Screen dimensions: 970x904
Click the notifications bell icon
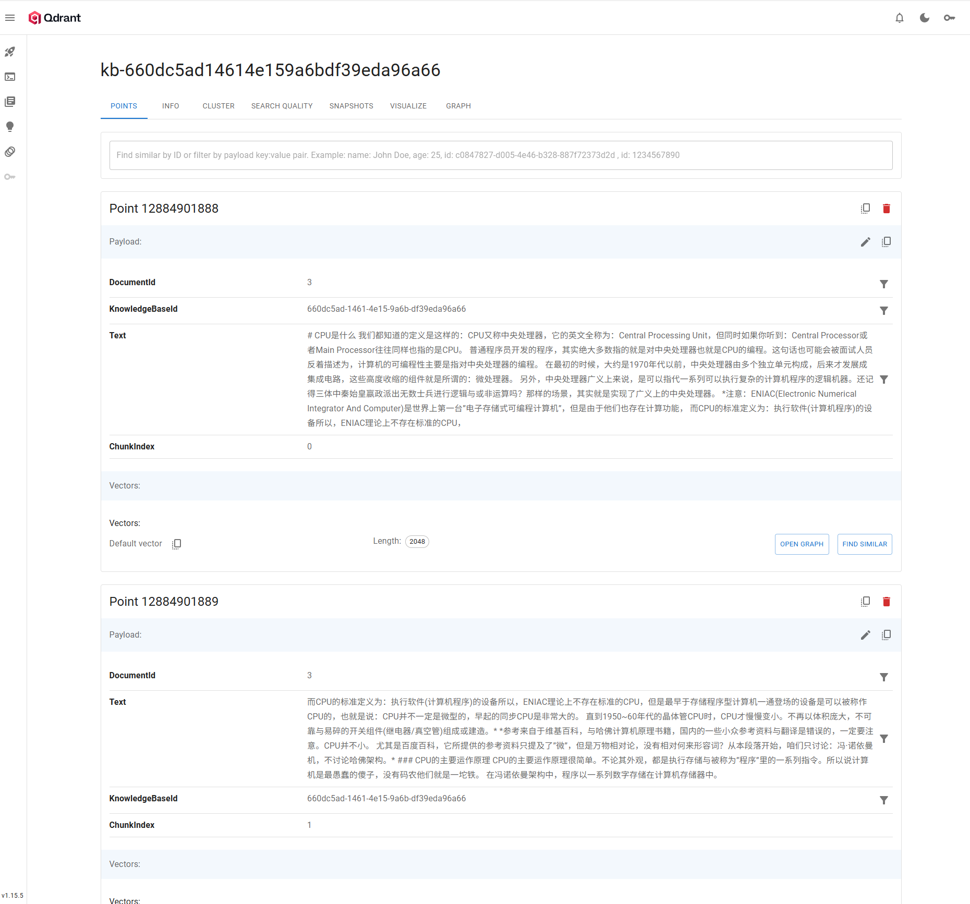(x=900, y=18)
